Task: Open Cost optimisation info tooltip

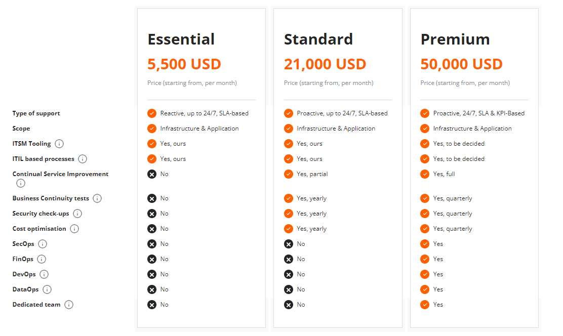Action: (74, 229)
